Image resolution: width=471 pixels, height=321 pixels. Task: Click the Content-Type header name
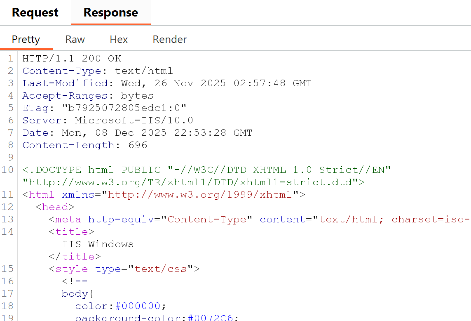[62, 71]
